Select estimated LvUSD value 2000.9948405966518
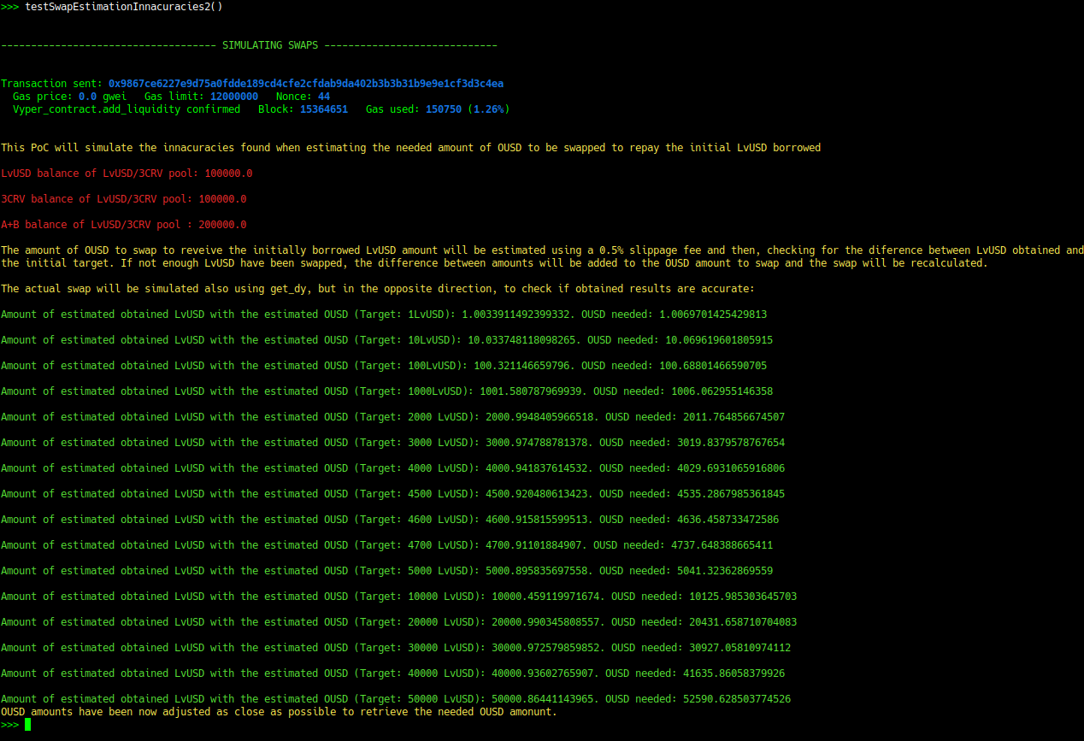 click(539, 417)
